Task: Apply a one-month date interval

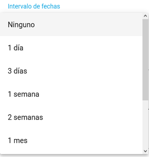Action: (71, 141)
